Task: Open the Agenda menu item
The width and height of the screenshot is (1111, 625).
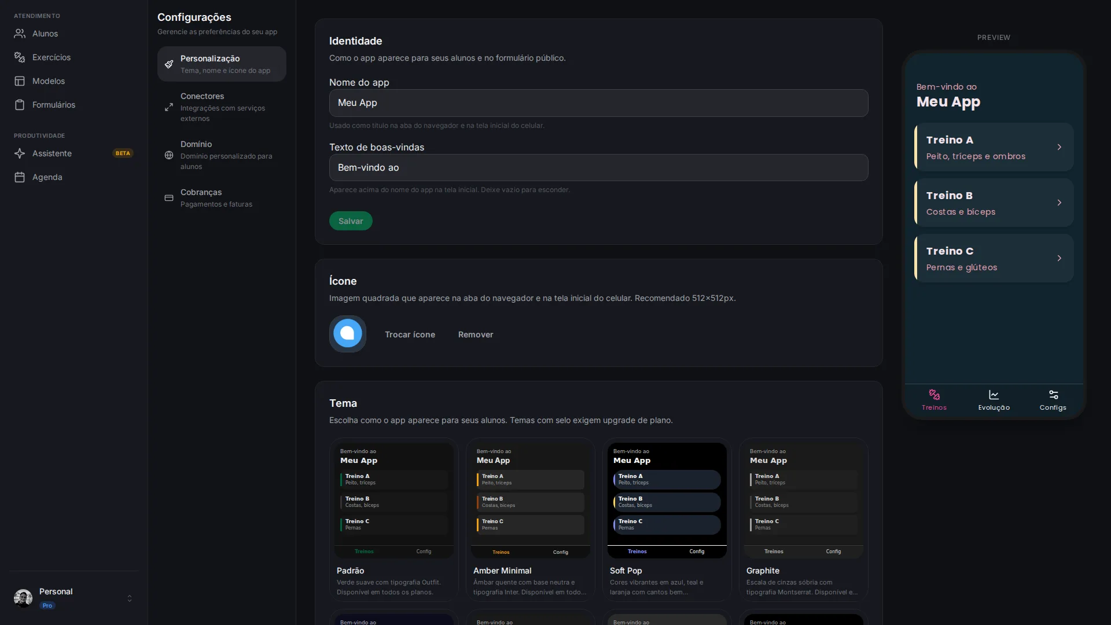Action: (x=74, y=177)
